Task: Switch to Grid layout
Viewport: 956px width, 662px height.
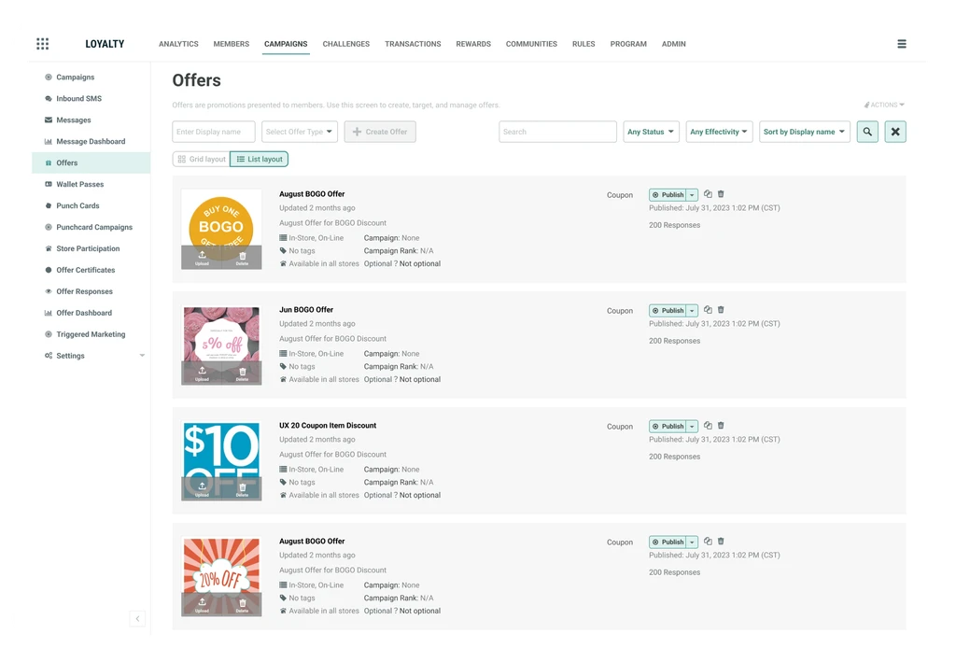Action: [202, 159]
